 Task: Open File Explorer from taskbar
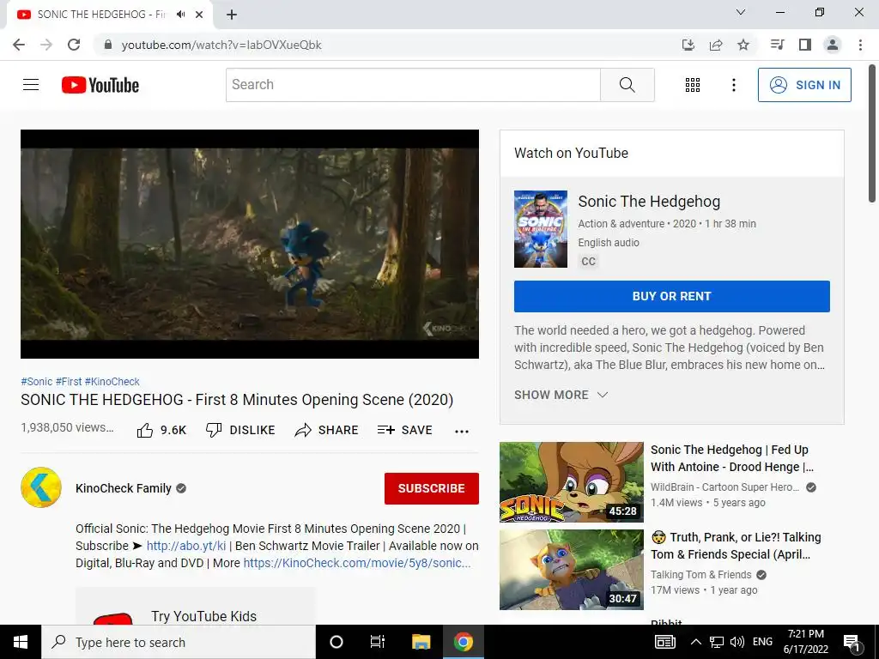pos(421,642)
